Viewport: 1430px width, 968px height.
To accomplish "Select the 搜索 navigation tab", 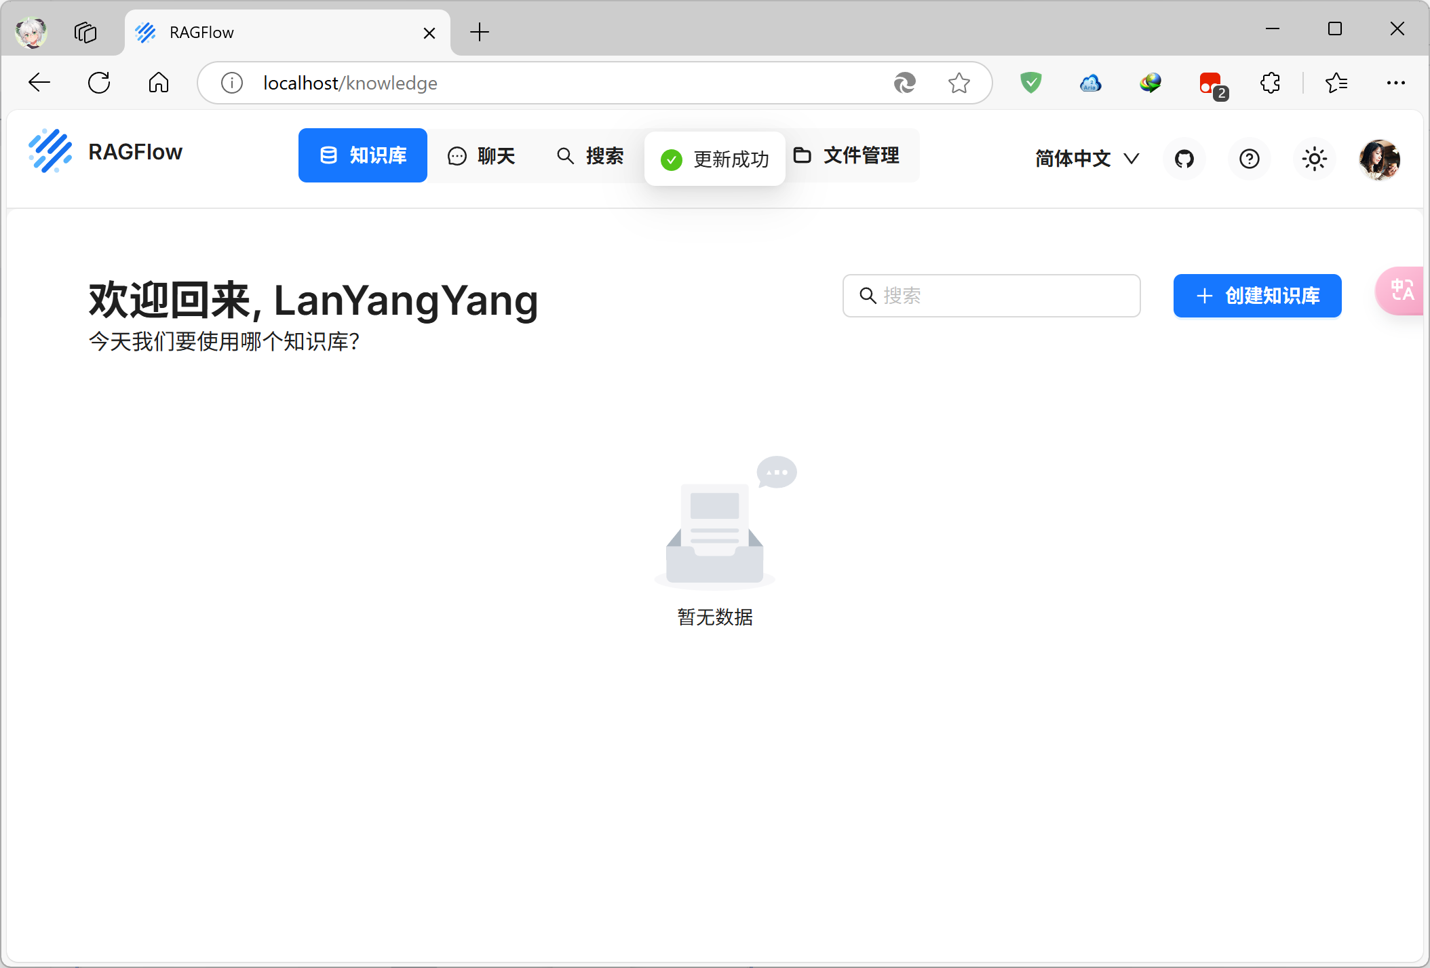I will [590, 156].
